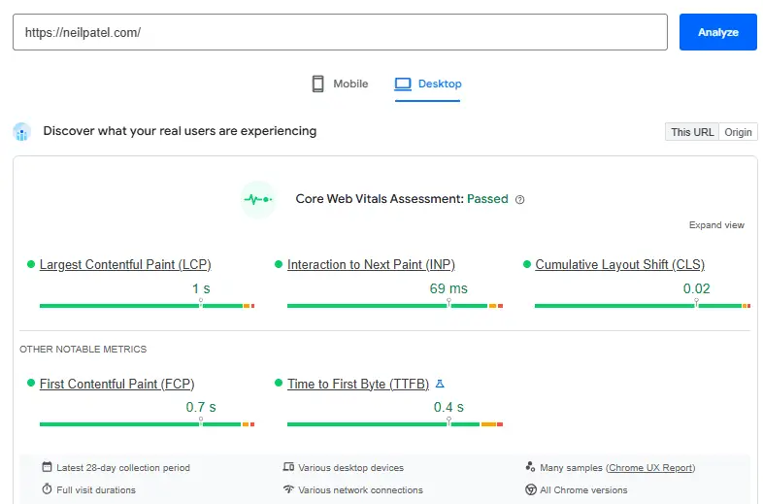Screen dimensions: 763x504
Task: Click the experimental flask icon beside TTFB
Action: (440, 384)
